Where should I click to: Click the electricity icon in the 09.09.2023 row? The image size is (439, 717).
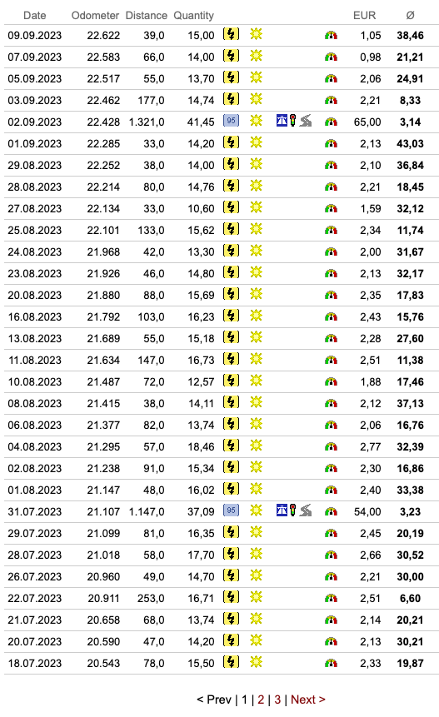(x=231, y=34)
